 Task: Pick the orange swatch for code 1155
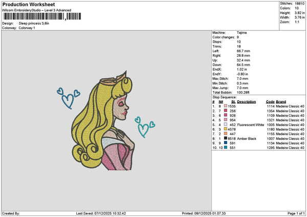point(226,134)
